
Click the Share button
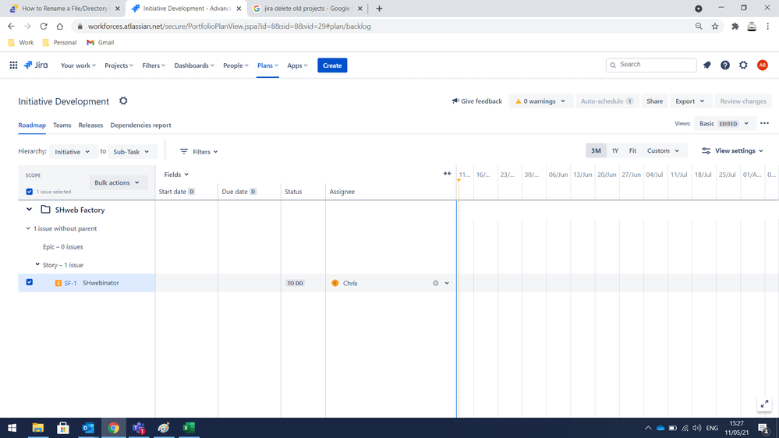pos(654,101)
